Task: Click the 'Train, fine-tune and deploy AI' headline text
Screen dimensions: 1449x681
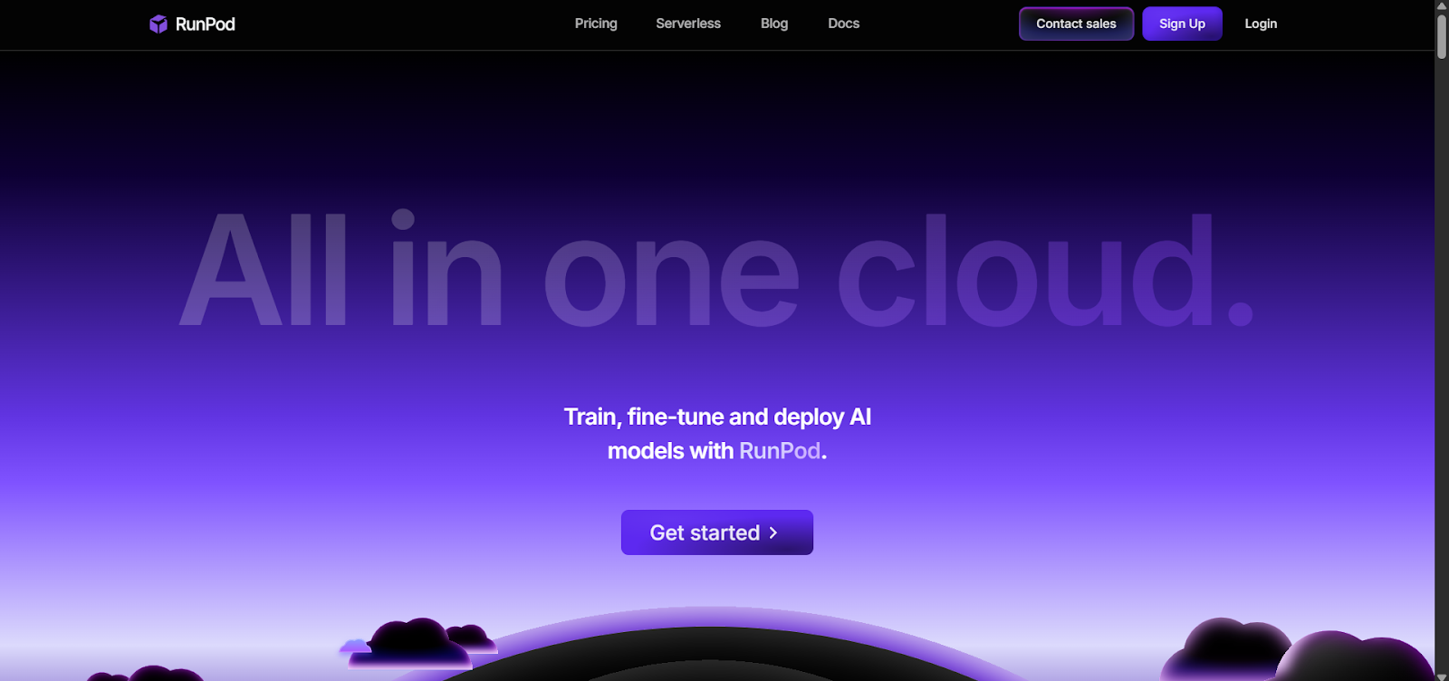Action: (717, 417)
